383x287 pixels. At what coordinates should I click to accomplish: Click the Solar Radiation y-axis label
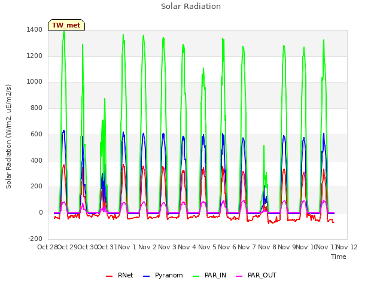point(8,136)
